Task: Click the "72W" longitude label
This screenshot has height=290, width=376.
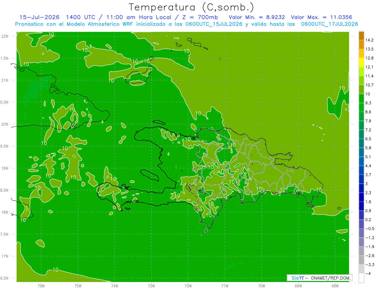Action: click(x=188, y=286)
